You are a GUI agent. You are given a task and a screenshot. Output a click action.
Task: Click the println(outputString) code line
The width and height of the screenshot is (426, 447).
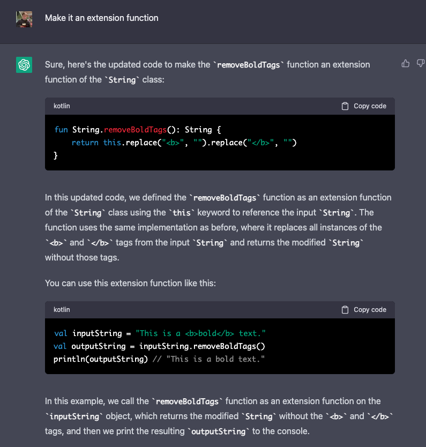point(101,359)
